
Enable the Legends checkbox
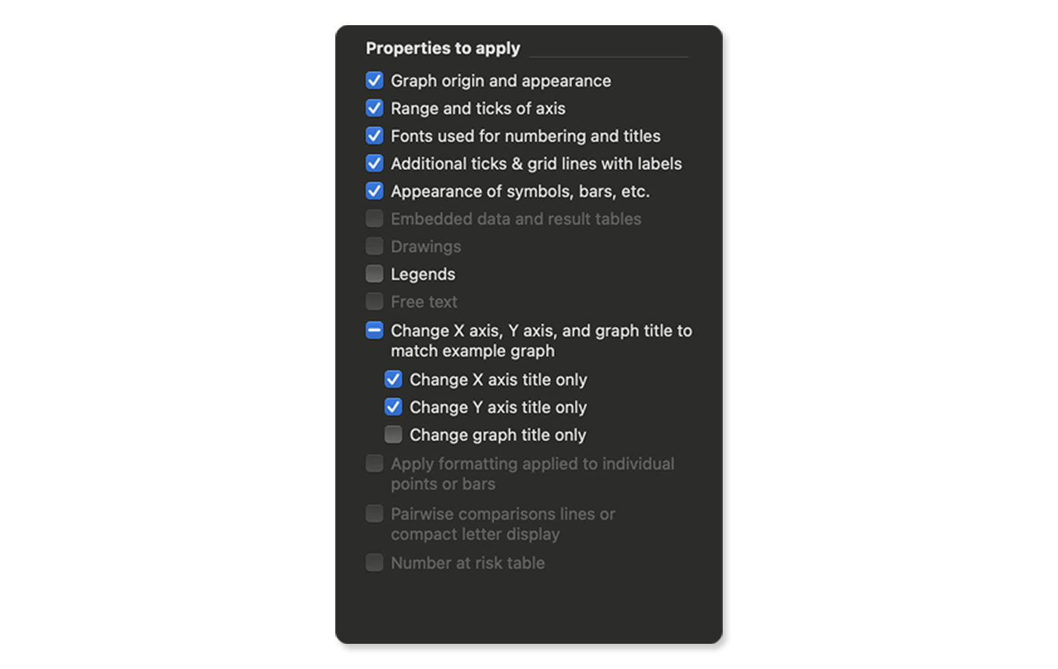tap(374, 274)
